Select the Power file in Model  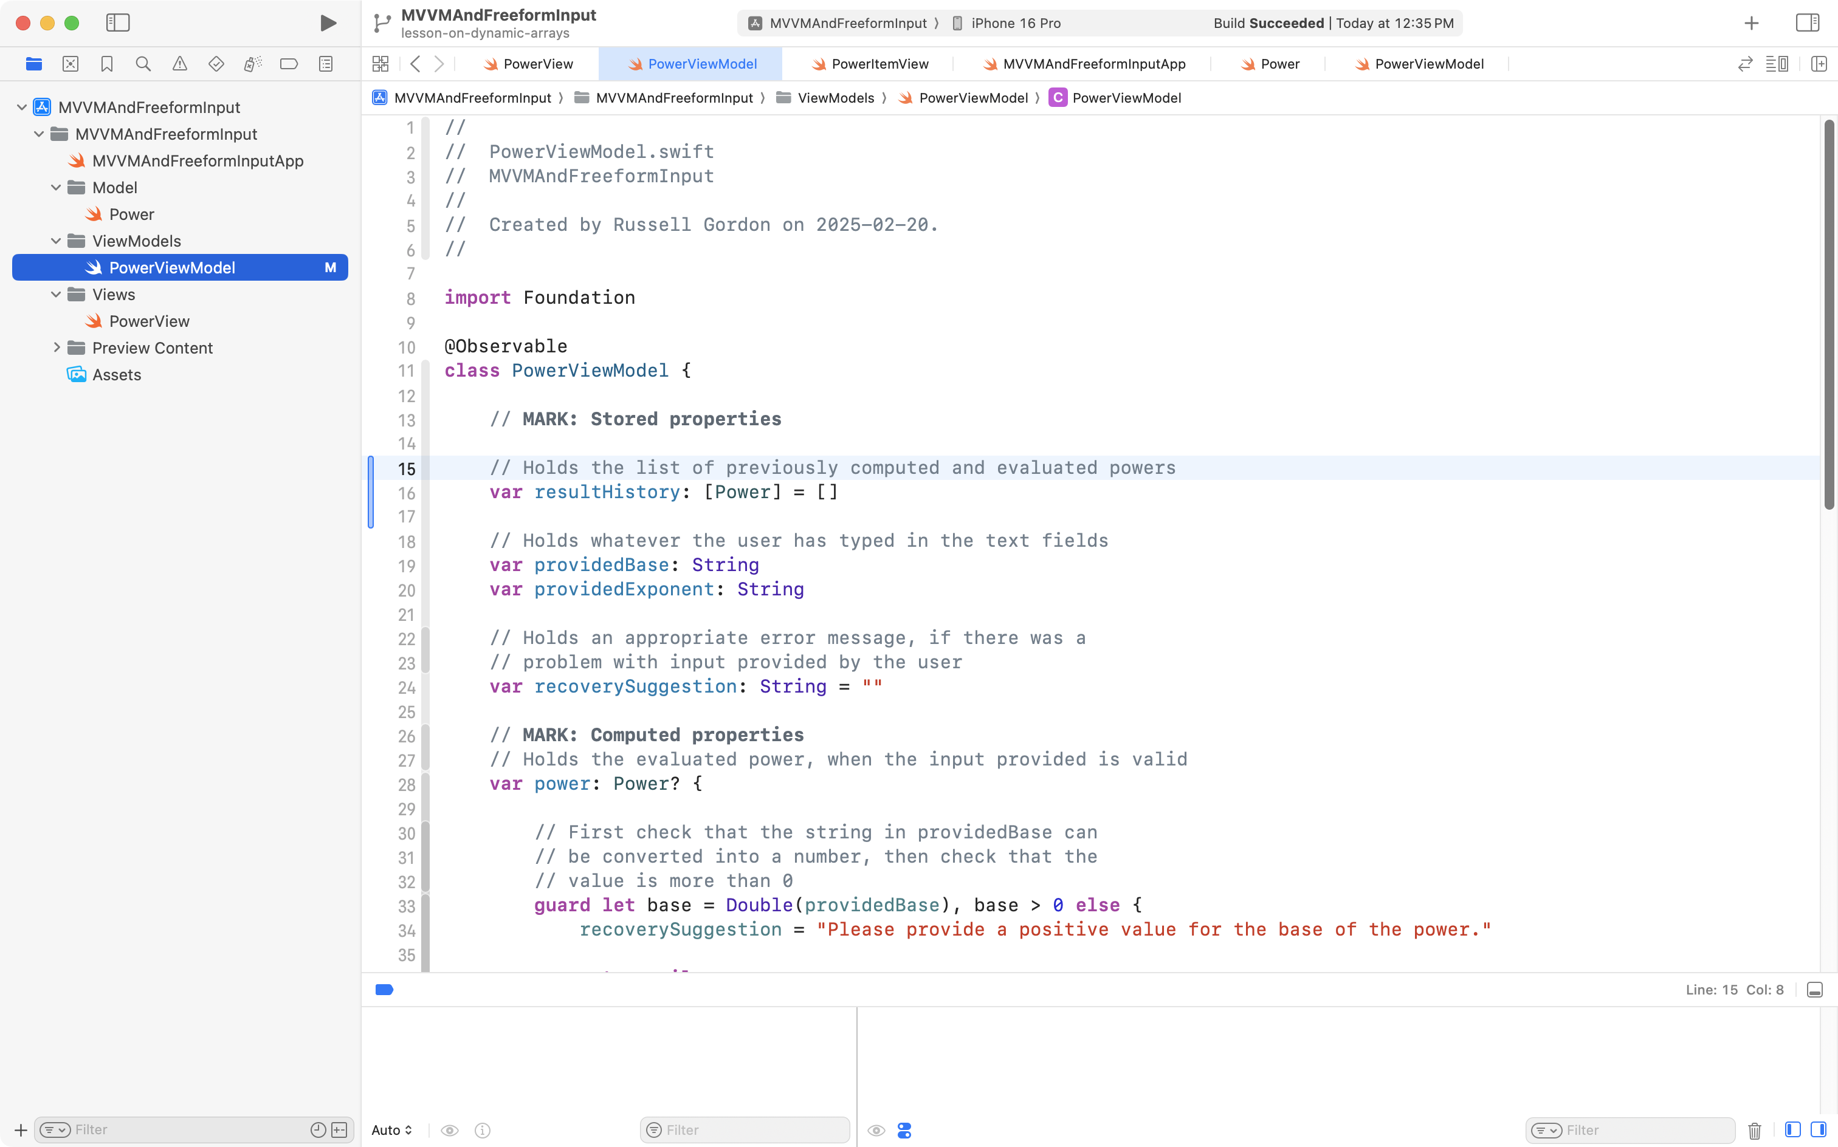click(131, 214)
